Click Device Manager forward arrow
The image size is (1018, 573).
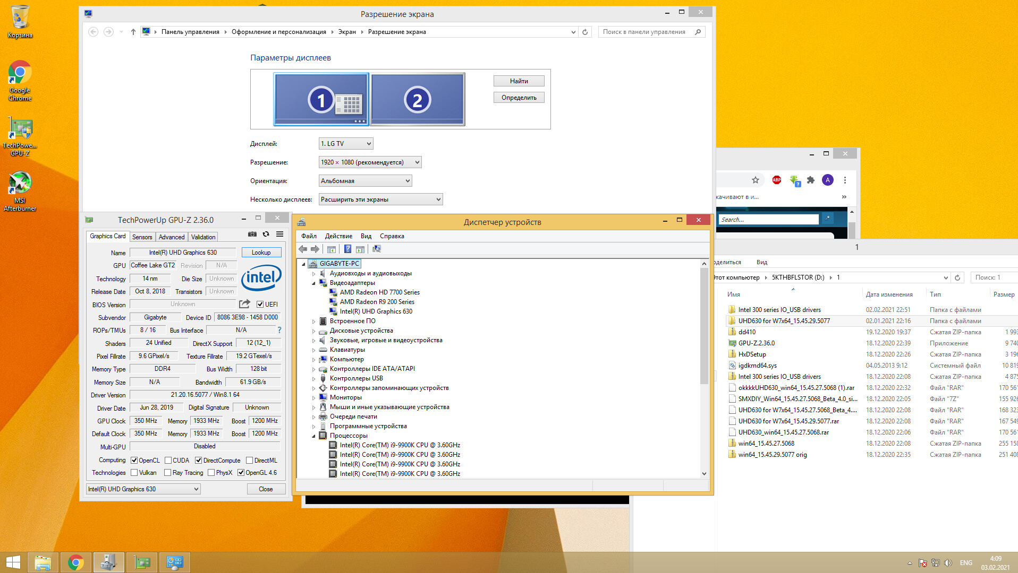315,249
